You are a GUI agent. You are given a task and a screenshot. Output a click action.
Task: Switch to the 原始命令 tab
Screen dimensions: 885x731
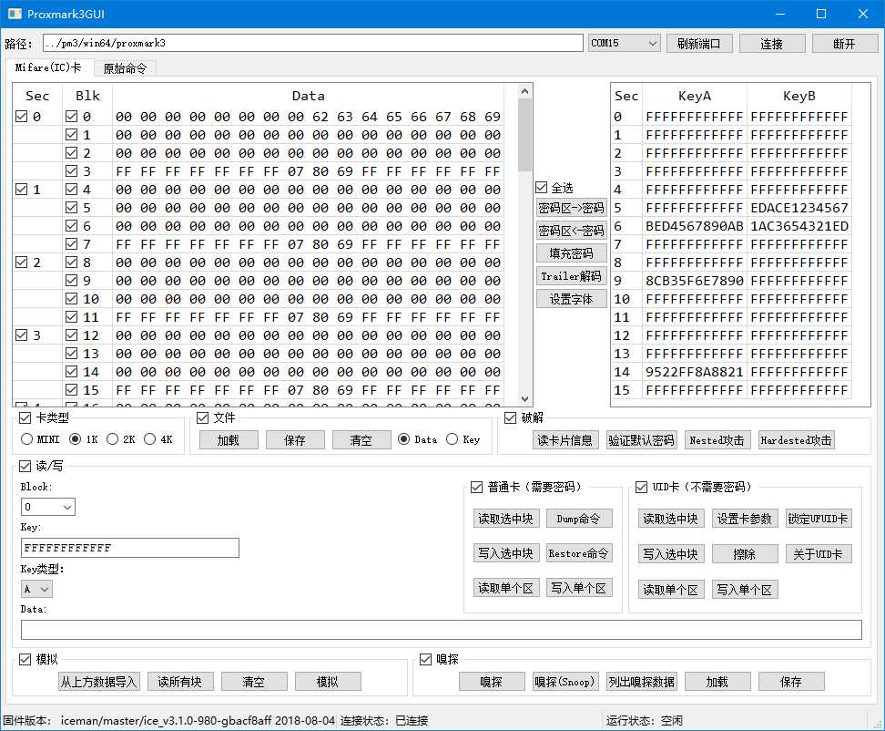click(125, 68)
